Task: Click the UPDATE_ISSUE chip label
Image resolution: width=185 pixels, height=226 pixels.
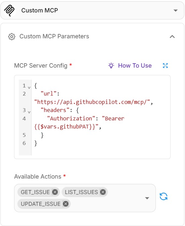Action: [x=41, y=204]
